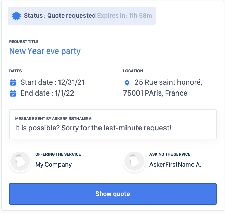Click AskerFirstName A.'s ghost avatar
The width and height of the screenshot is (225, 213).
click(135, 161)
